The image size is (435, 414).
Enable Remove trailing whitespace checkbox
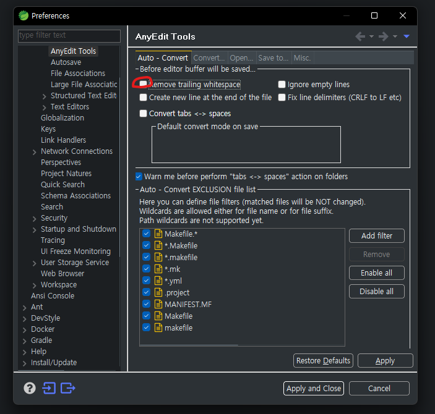[x=143, y=83]
